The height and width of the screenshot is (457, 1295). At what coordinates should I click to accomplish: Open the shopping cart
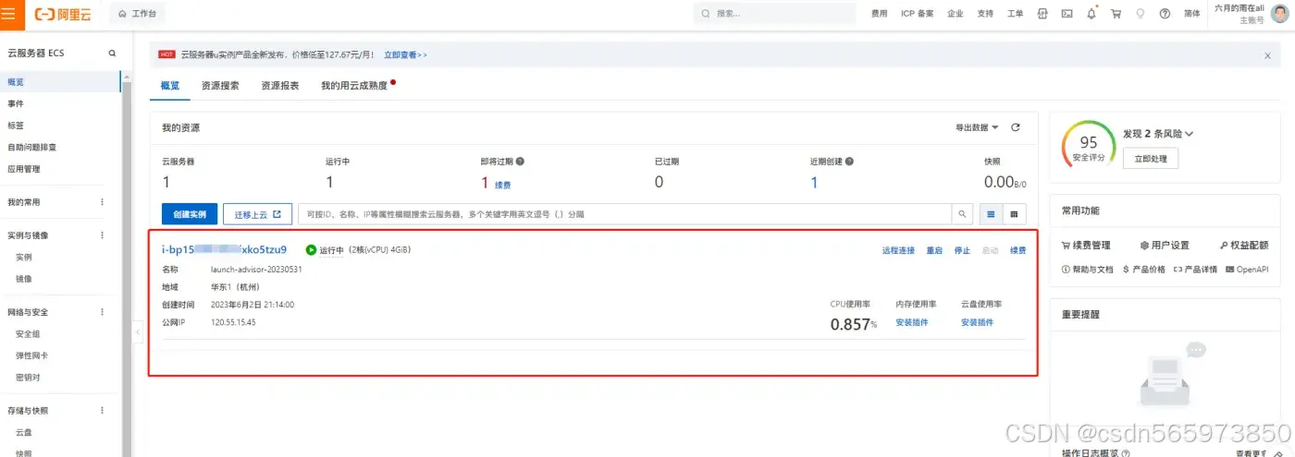point(1116,14)
